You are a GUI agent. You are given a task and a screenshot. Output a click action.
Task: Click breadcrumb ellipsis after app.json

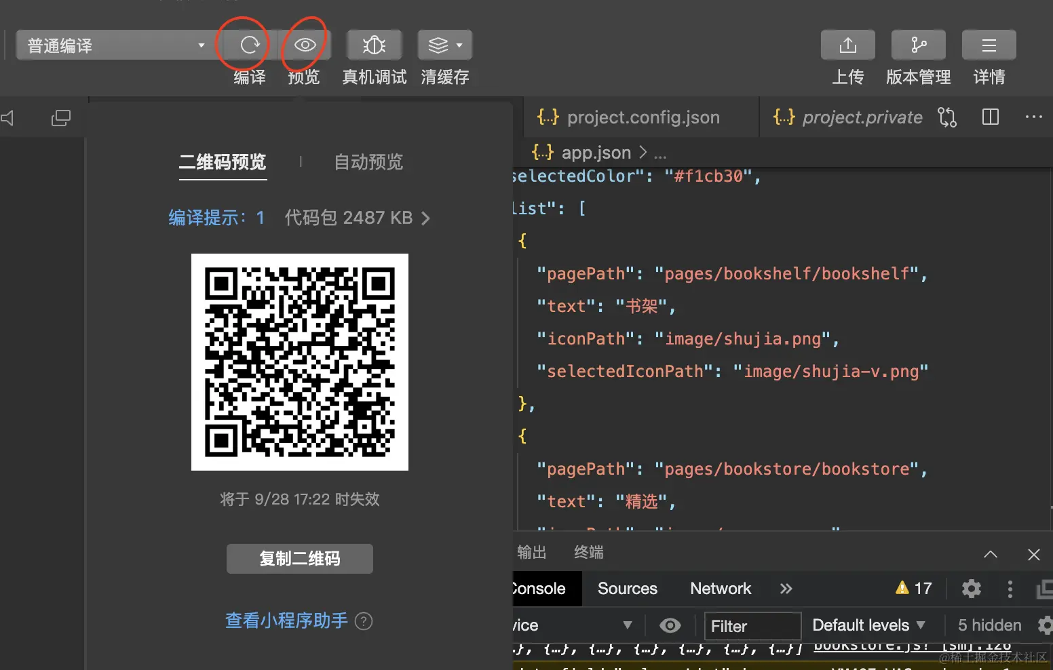tap(660, 154)
